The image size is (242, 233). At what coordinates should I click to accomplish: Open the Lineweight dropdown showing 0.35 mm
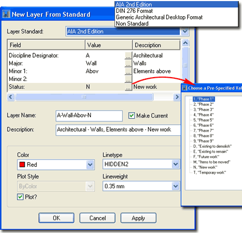pyautogui.click(x=175, y=186)
